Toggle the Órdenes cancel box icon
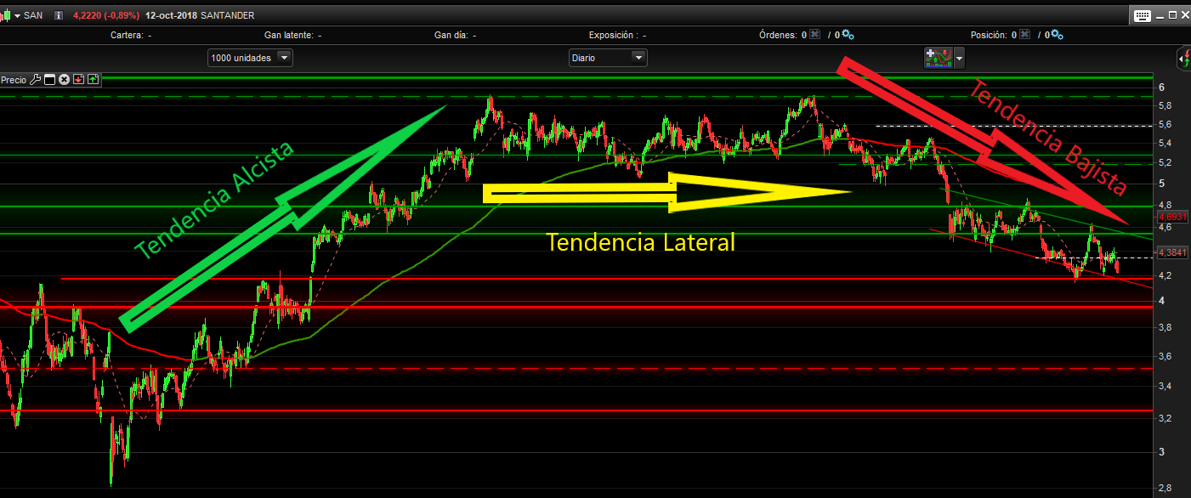This screenshot has width=1191, height=498. click(x=814, y=36)
